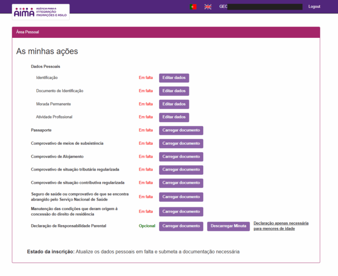Switch language using the Portuguese flag

click(x=193, y=7)
